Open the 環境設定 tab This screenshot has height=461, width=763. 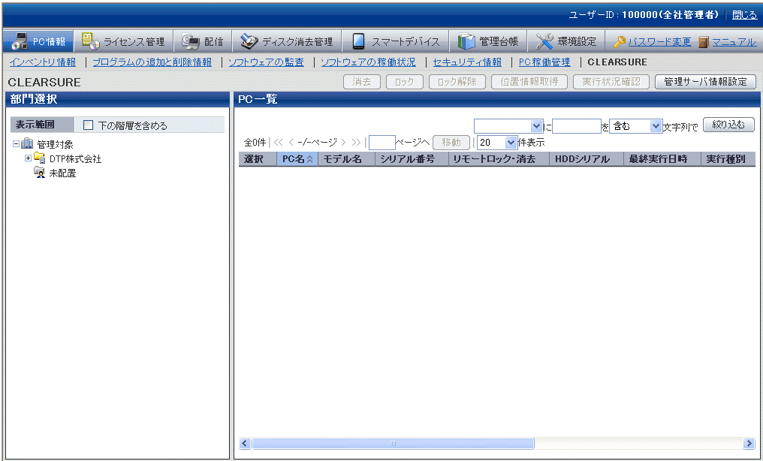point(566,41)
